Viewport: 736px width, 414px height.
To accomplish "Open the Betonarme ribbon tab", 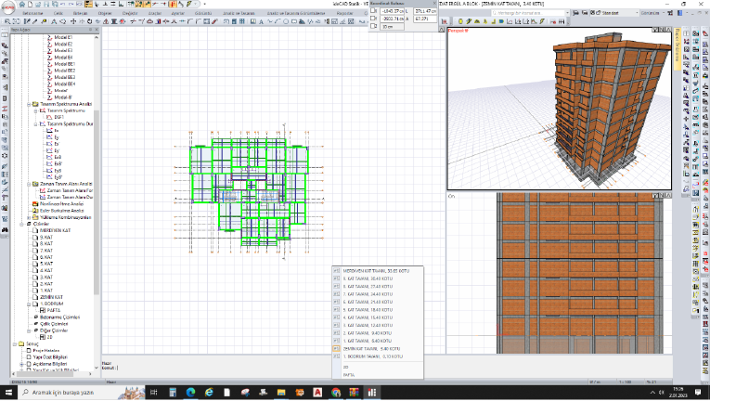I will pos(32,14).
